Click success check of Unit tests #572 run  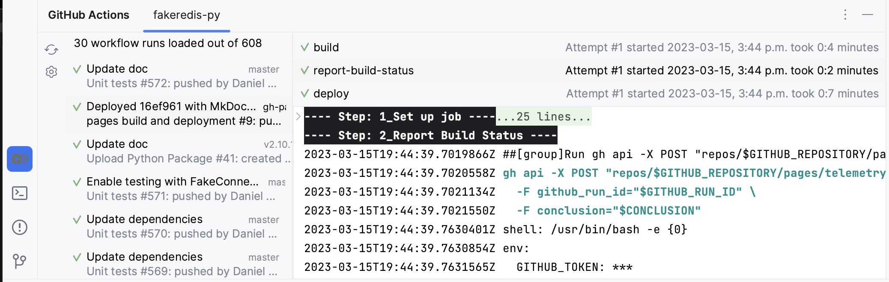77,69
